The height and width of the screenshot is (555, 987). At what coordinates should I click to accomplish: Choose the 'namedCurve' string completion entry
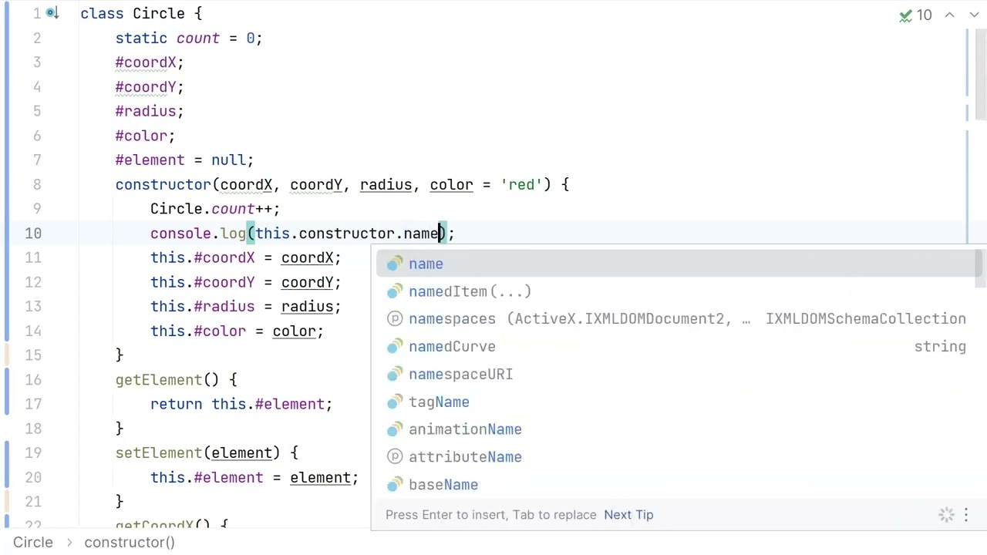coord(675,347)
